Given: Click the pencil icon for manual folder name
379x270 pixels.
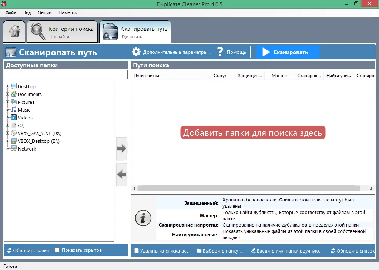Looking at the screenshot, I should pos(253,251).
